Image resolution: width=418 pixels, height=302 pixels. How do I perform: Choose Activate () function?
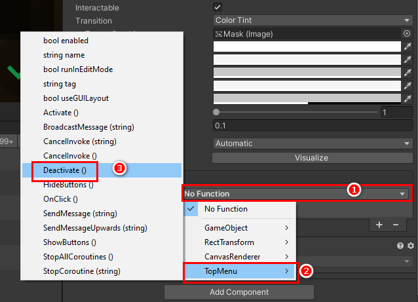click(102, 113)
